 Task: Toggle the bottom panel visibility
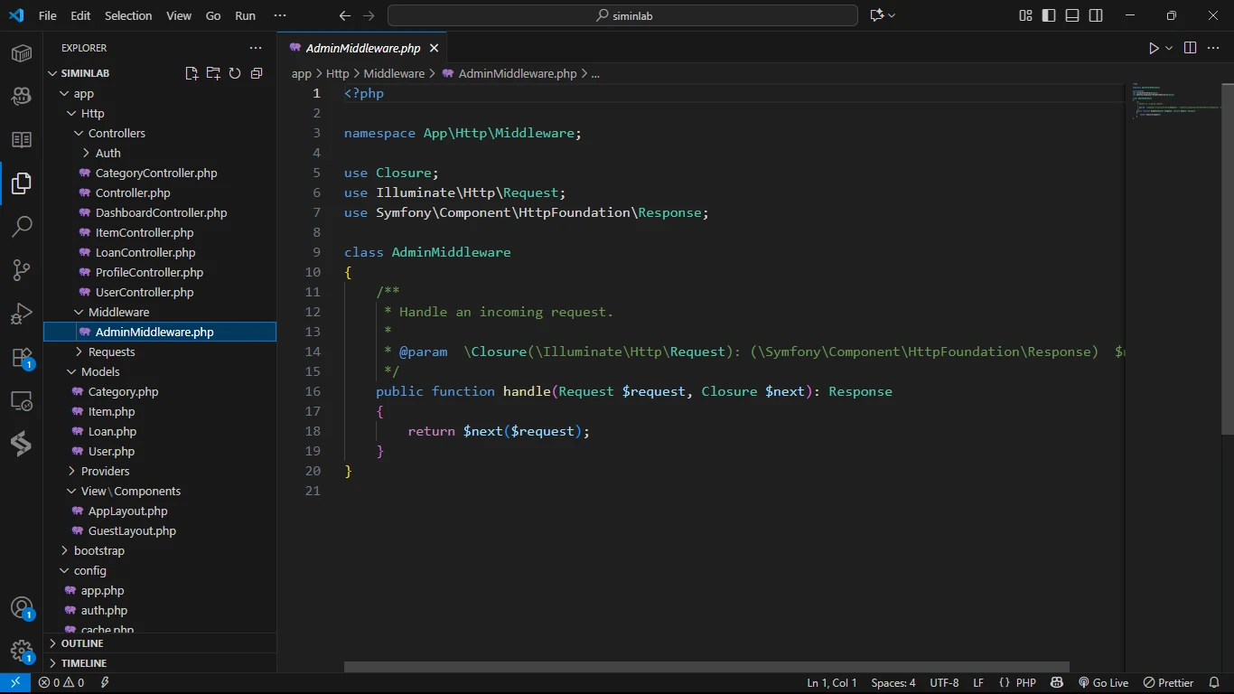[x=1072, y=15]
